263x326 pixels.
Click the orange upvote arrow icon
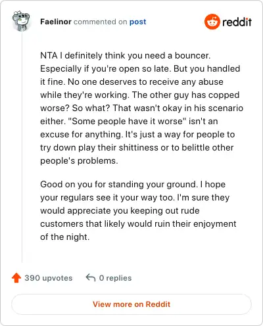coord(16,278)
